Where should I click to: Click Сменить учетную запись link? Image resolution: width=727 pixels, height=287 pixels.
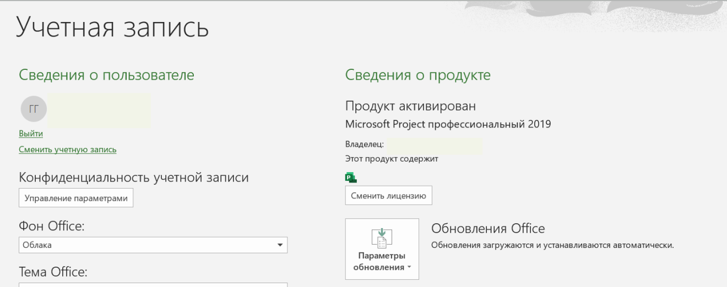tap(68, 150)
